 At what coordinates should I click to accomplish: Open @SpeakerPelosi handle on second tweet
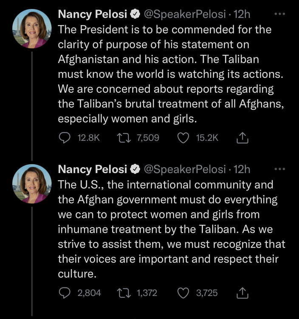pyautogui.click(x=184, y=170)
